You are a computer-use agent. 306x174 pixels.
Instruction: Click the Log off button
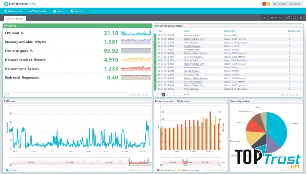296,4
